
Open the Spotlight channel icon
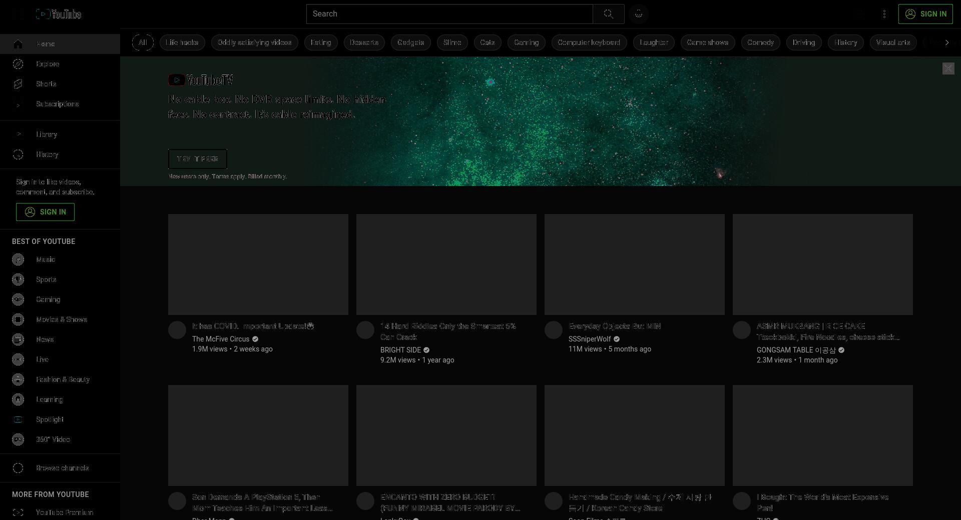coord(18,419)
